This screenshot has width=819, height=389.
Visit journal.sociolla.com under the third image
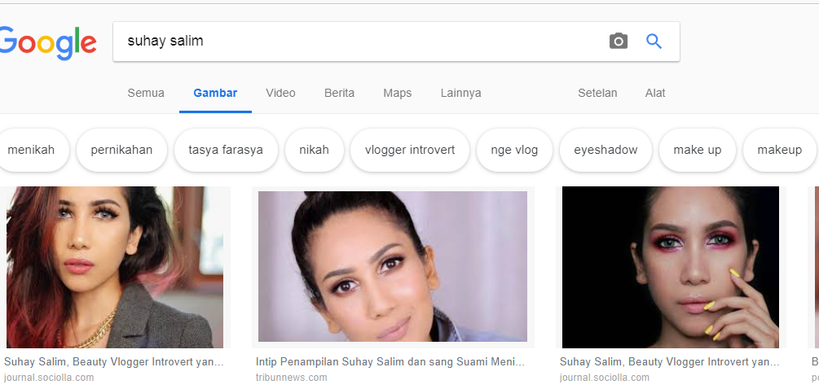(x=605, y=378)
